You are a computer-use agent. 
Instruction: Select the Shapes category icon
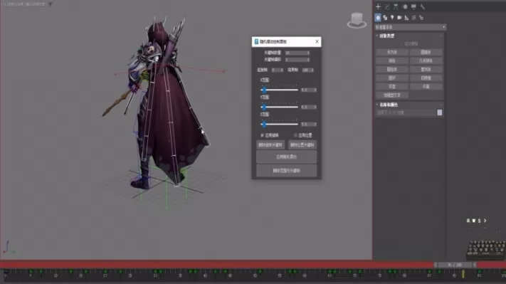[x=385, y=17]
